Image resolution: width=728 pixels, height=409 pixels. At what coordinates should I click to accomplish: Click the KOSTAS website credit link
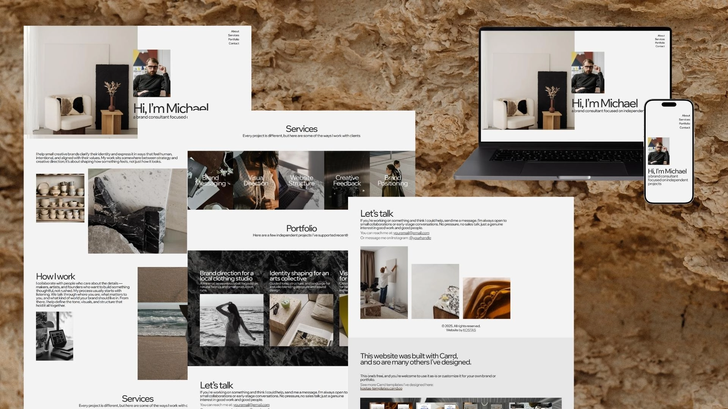pos(469,330)
